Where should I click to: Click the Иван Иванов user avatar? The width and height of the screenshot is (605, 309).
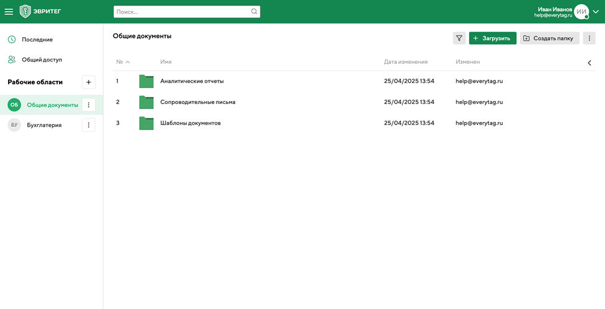[581, 12]
